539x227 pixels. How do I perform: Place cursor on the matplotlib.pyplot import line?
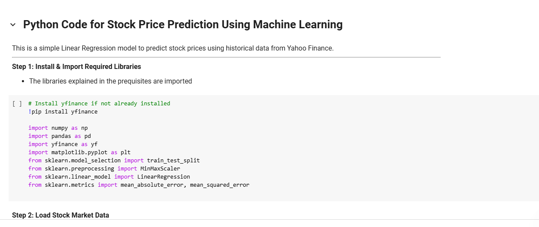(x=79, y=152)
